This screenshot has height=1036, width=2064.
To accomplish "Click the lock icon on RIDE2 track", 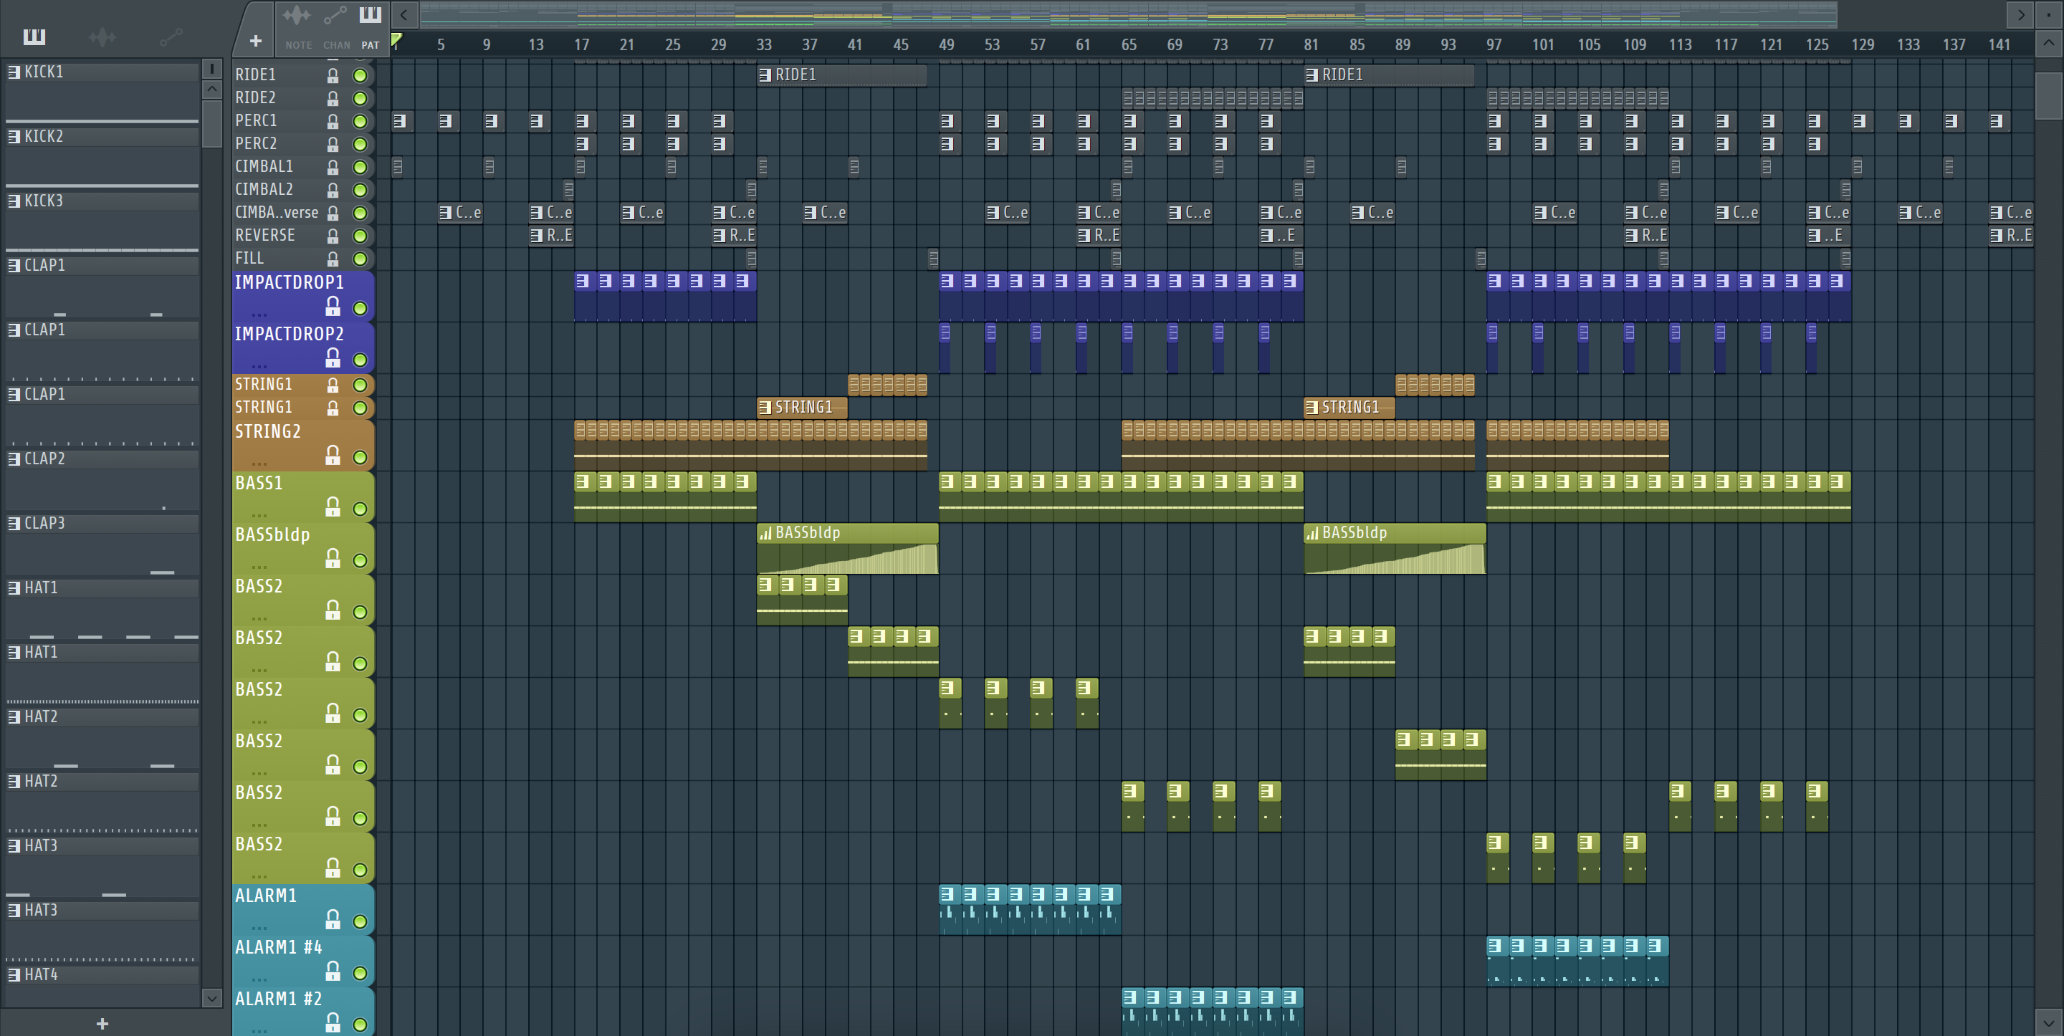I will (333, 99).
